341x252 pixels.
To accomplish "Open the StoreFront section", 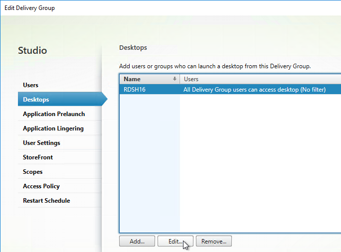I will click(x=38, y=157).
